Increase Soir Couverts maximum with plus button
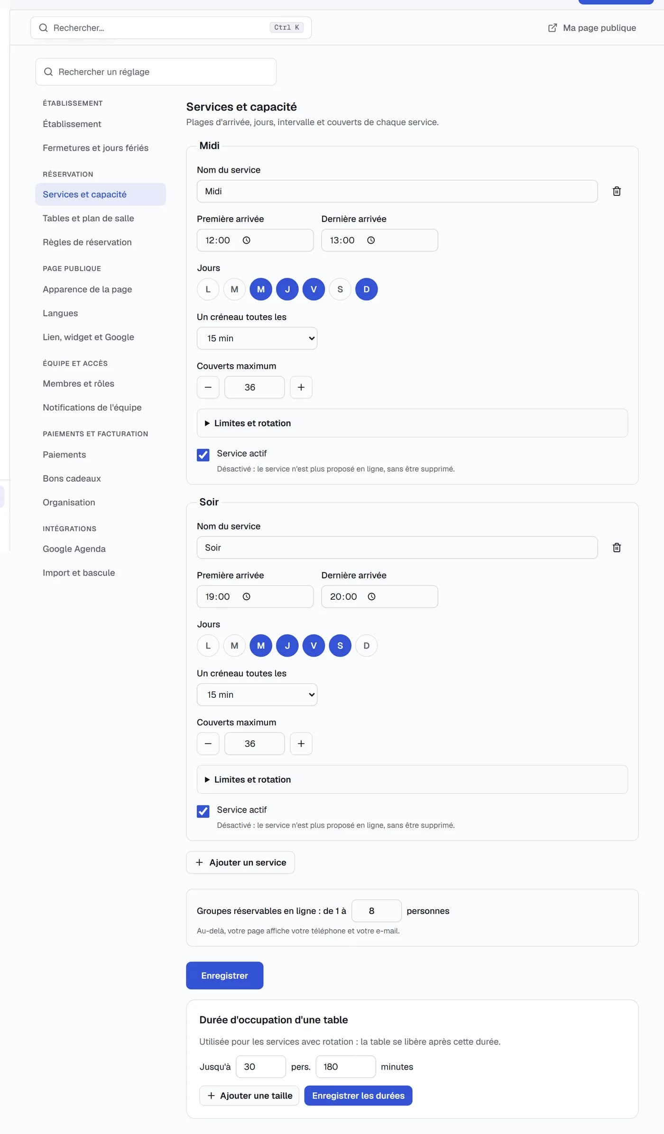This screenshot has width=664, height=1134. 301,744
